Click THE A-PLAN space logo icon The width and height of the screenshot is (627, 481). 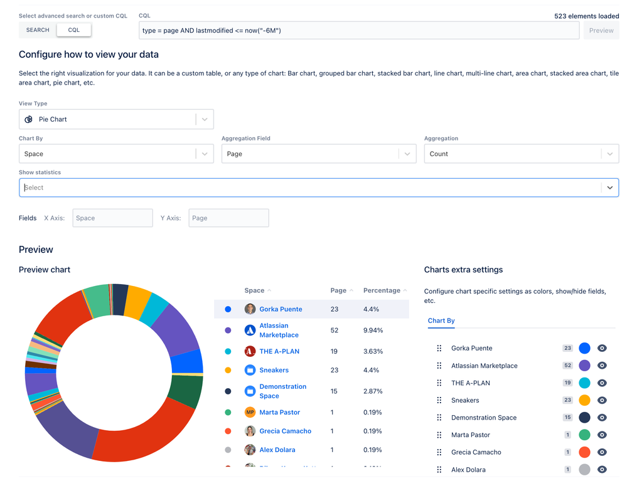click(x=250, y=351)
